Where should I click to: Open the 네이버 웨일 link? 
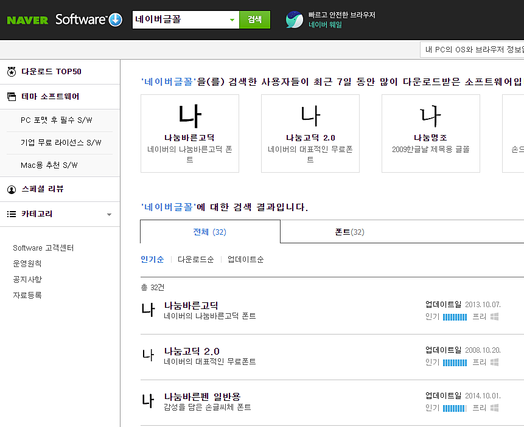[x=325, y=25]
